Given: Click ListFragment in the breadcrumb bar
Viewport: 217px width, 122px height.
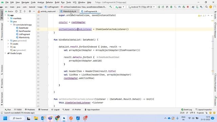Looking at the screenshot, I should click(52, 7).
